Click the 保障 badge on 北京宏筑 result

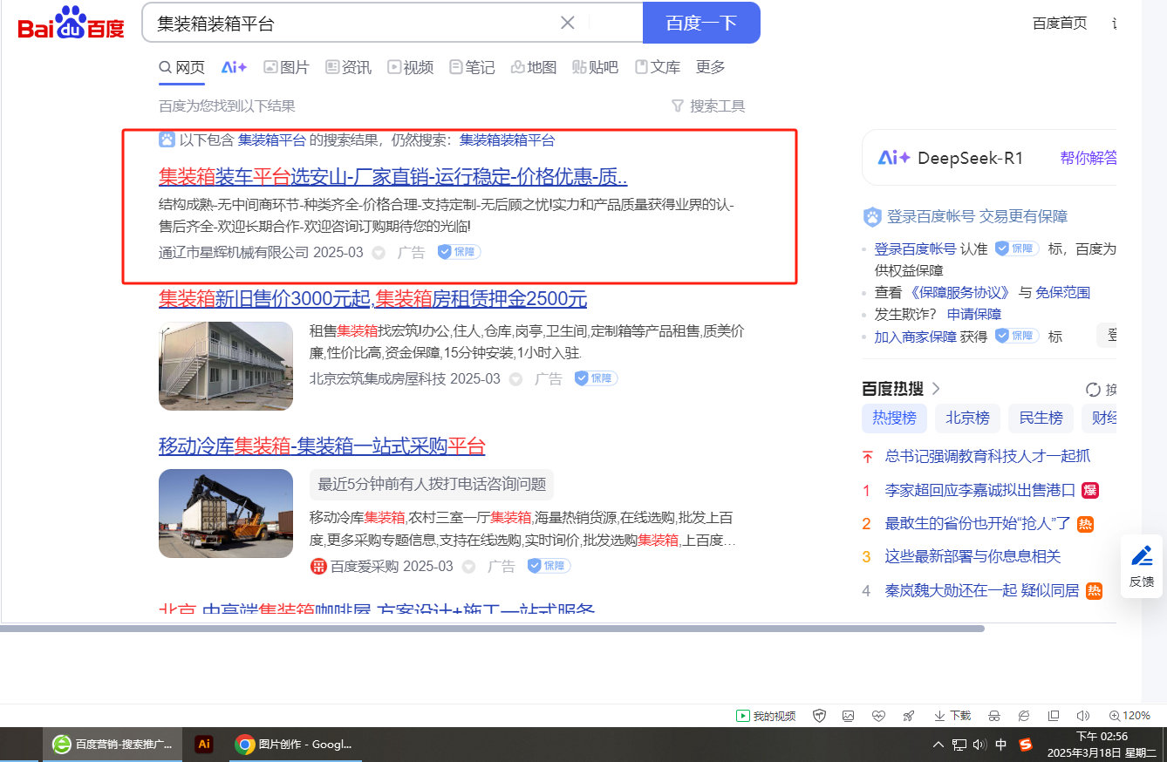(x=596, y=378)
